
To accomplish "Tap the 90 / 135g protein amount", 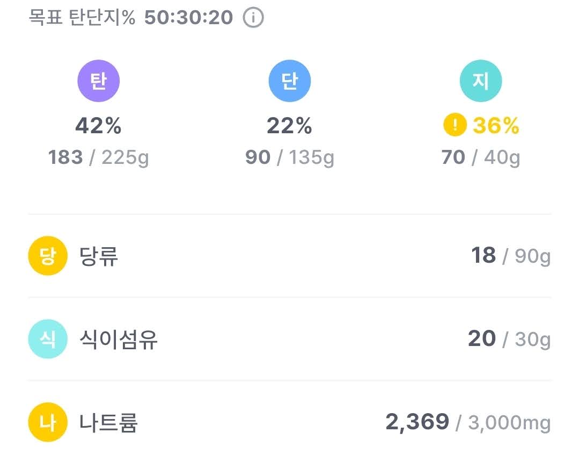I will tap(290, 158).
